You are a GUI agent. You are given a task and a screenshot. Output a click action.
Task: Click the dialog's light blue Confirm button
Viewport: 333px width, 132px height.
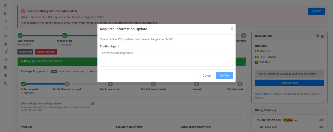[x=224, y=75]
